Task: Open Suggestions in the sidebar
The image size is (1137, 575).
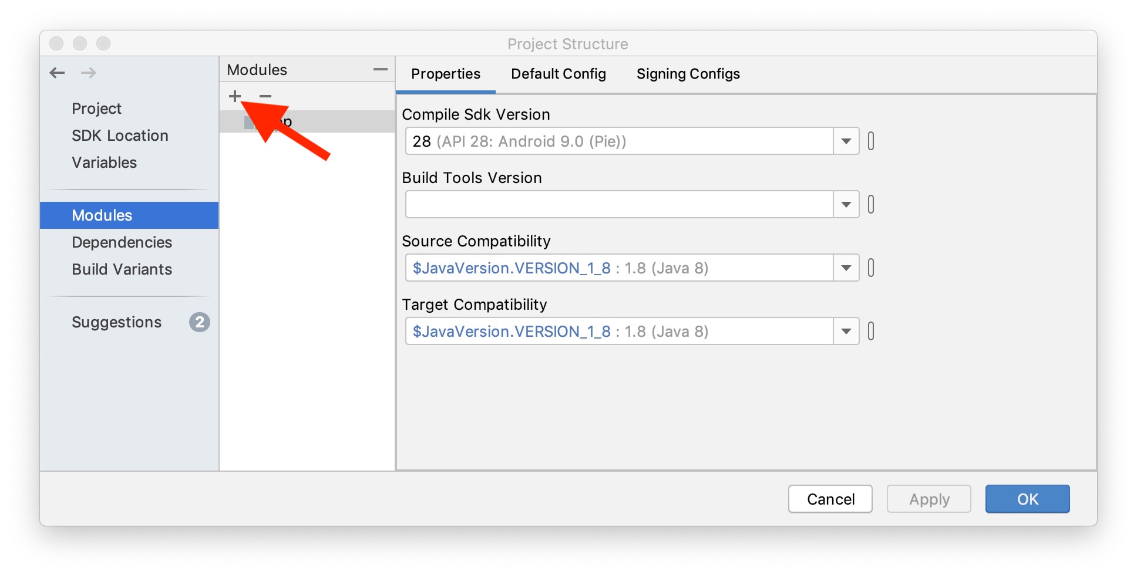Action: [117, 322]
